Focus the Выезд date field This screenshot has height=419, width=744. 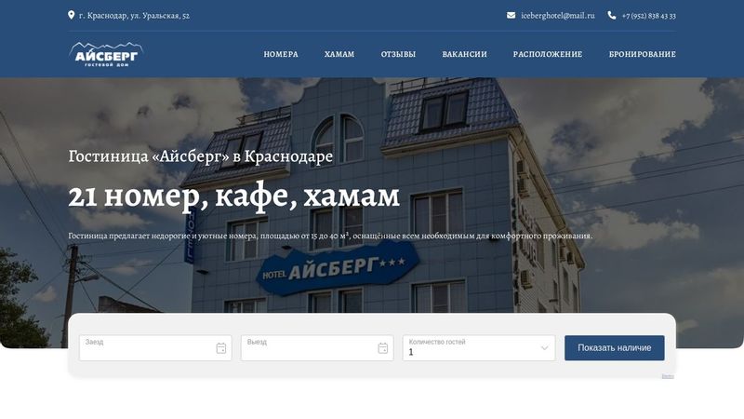[317, 347]
